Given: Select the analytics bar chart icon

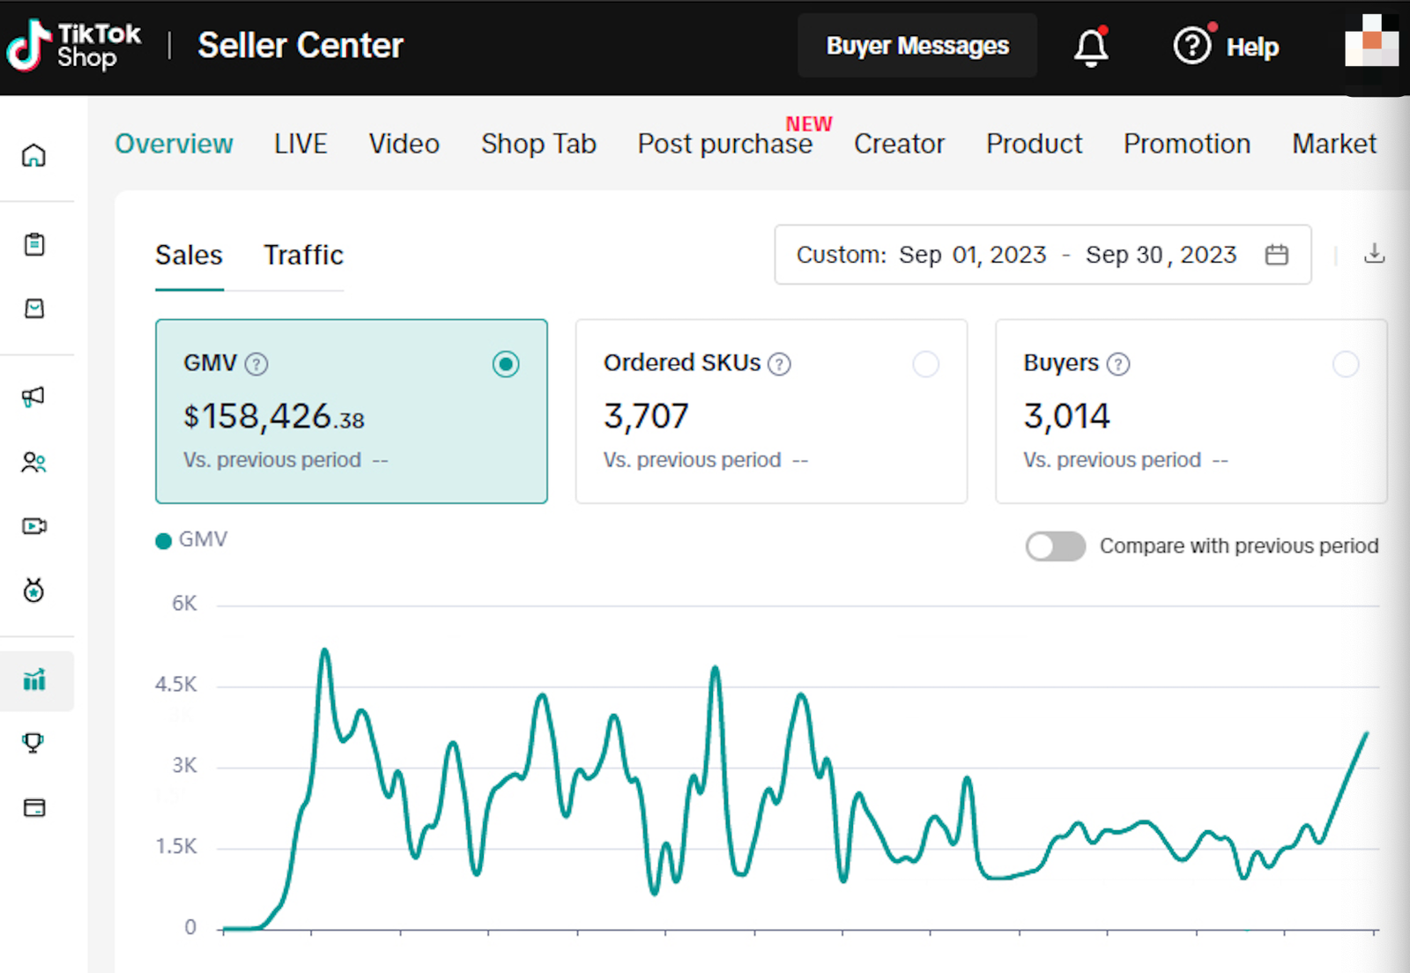Looking at the screenshot, I should 33,680.
